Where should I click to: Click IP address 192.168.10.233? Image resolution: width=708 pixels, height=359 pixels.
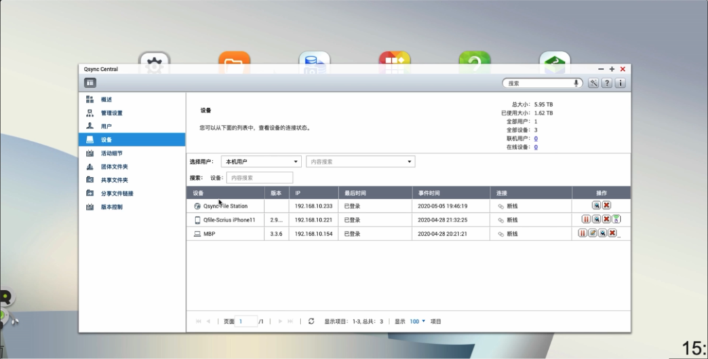tap(313, 206)
